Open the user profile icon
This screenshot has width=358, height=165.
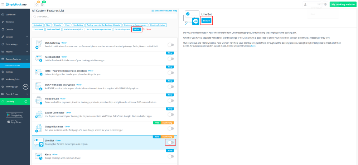click(x=305, y=4)
